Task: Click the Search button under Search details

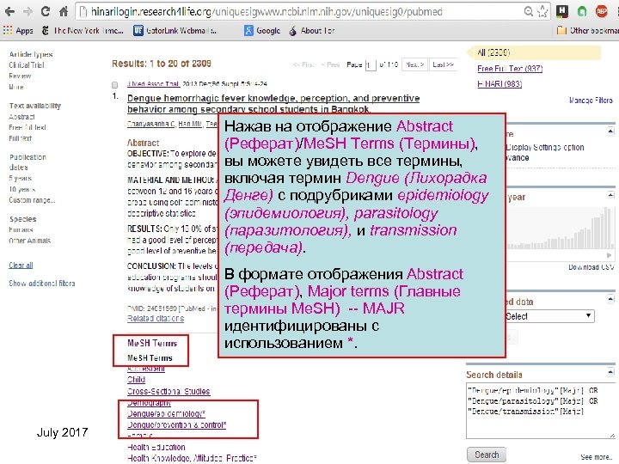Action: coord(487,455)
